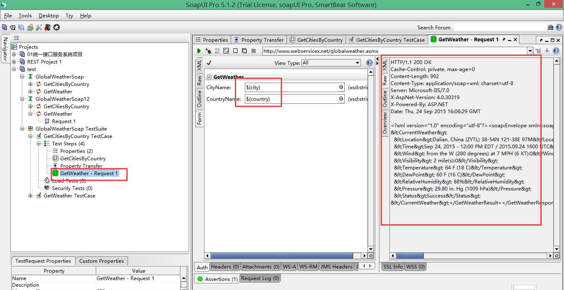Click the import project icon in main toolbar
Viewport: 564px width, 290px height.
coord(12,27)
